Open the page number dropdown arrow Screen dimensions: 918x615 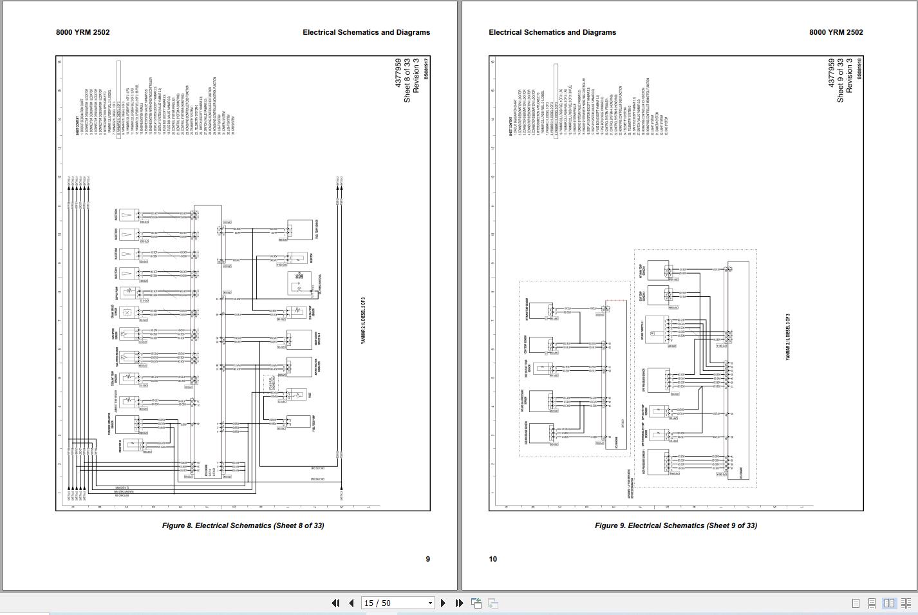(430, 603)
